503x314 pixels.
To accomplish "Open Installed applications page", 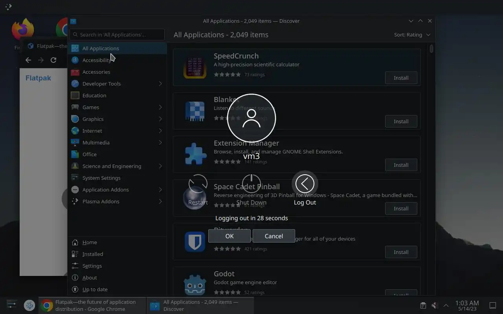I will (x=117, y=254).
